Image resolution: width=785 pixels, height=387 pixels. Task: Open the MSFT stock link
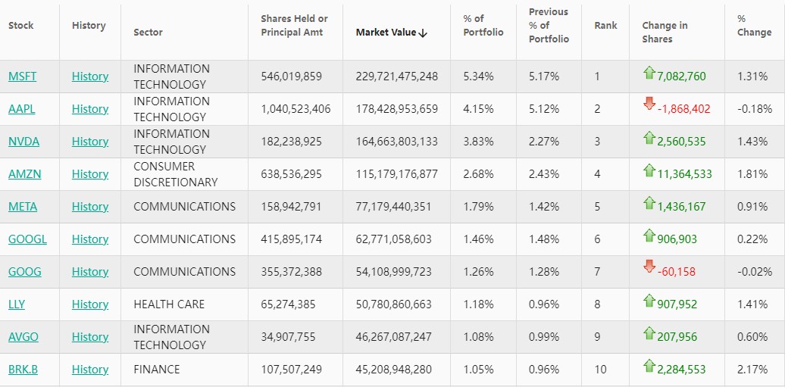click(22, 76)
